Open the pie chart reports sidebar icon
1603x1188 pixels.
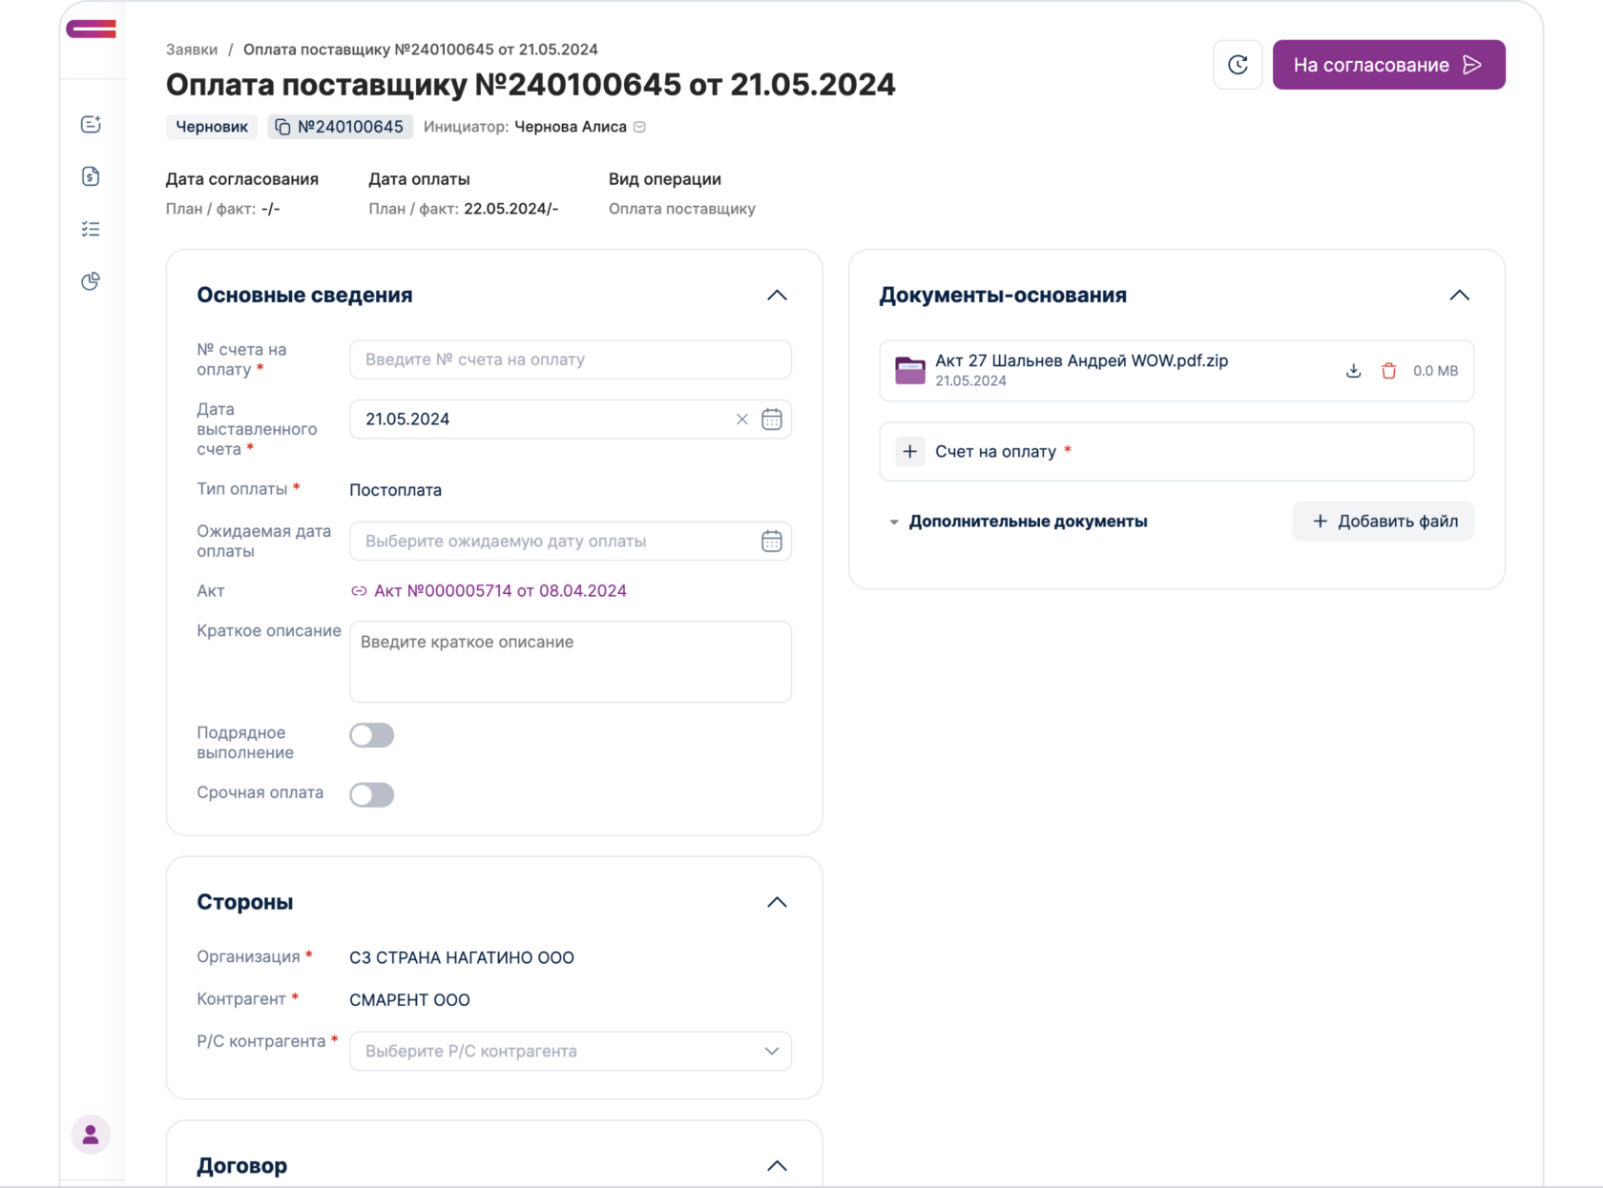(x=91, y=281)
